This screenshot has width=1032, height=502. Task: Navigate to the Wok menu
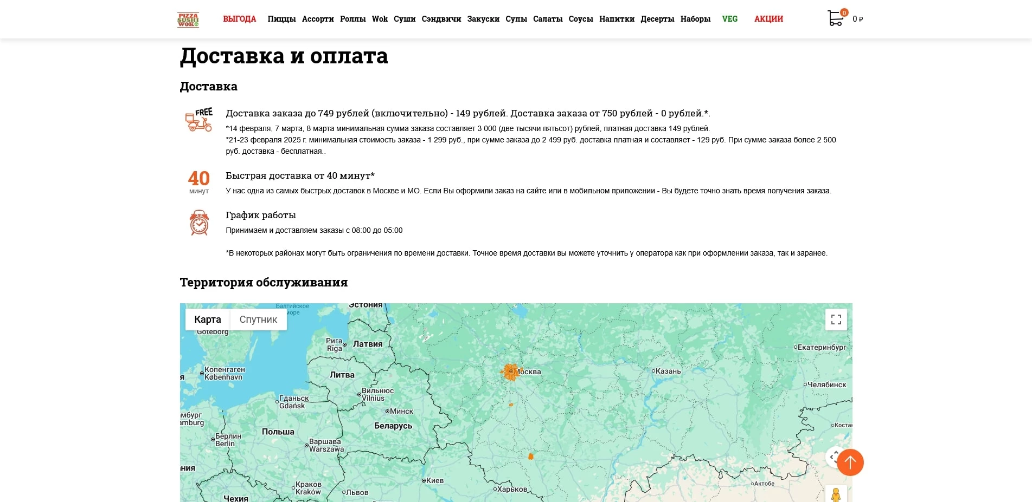coord(380,19)
